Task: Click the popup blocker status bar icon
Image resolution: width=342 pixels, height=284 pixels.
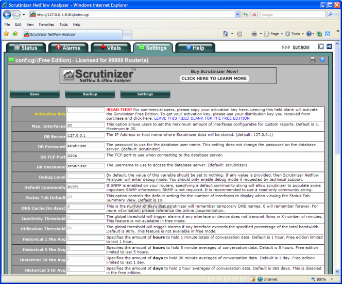Action: point(252,279)
